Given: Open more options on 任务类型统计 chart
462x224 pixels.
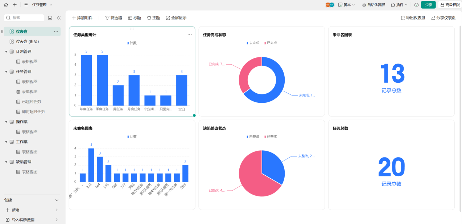Looking at the screenshot, I should click(x=189, y=34).
